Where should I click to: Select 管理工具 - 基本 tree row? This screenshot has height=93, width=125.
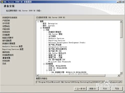point(55,55)
